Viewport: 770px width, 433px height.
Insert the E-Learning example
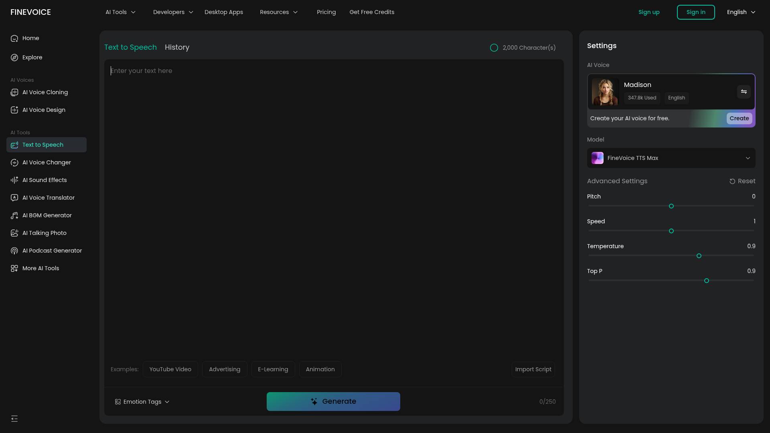point(273,369)
